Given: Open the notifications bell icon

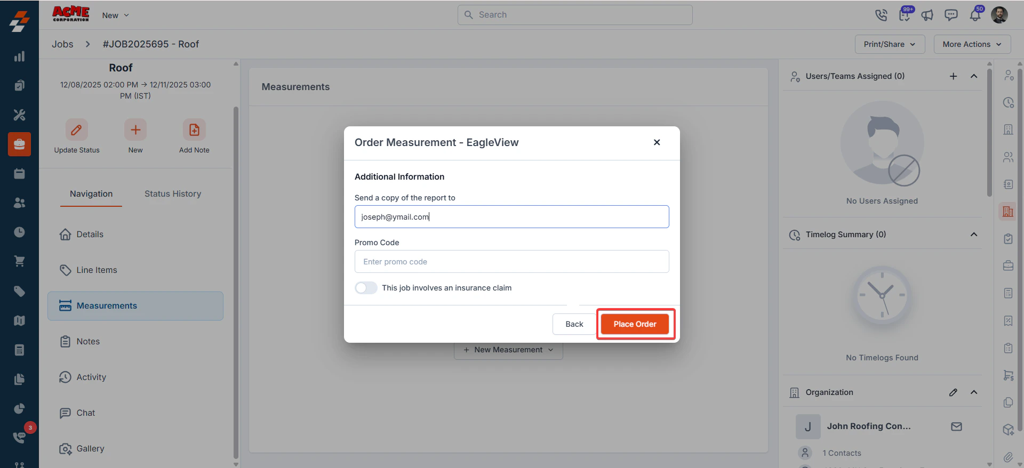Looking at the screenshot, I should point(975,15).
